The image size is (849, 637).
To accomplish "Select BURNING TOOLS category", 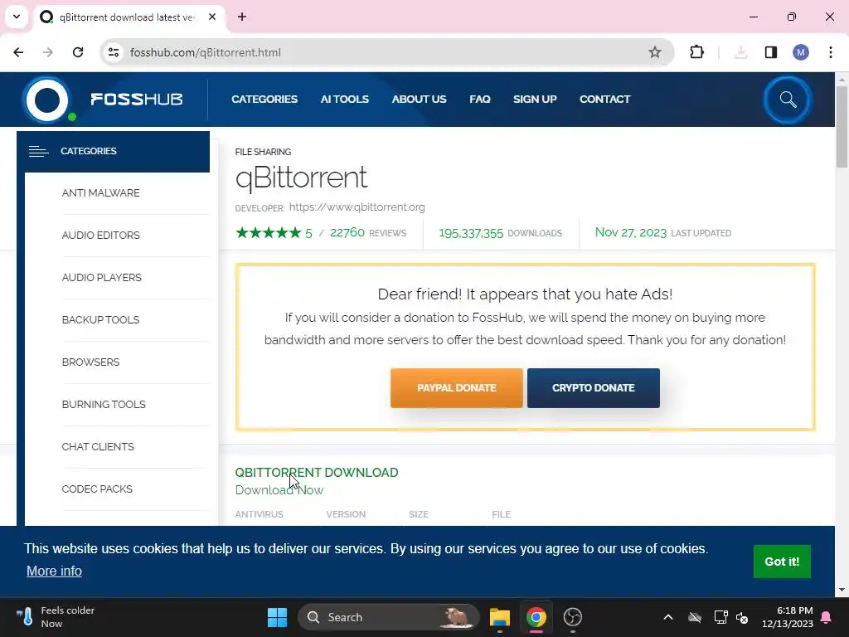I will coord(104,404).
